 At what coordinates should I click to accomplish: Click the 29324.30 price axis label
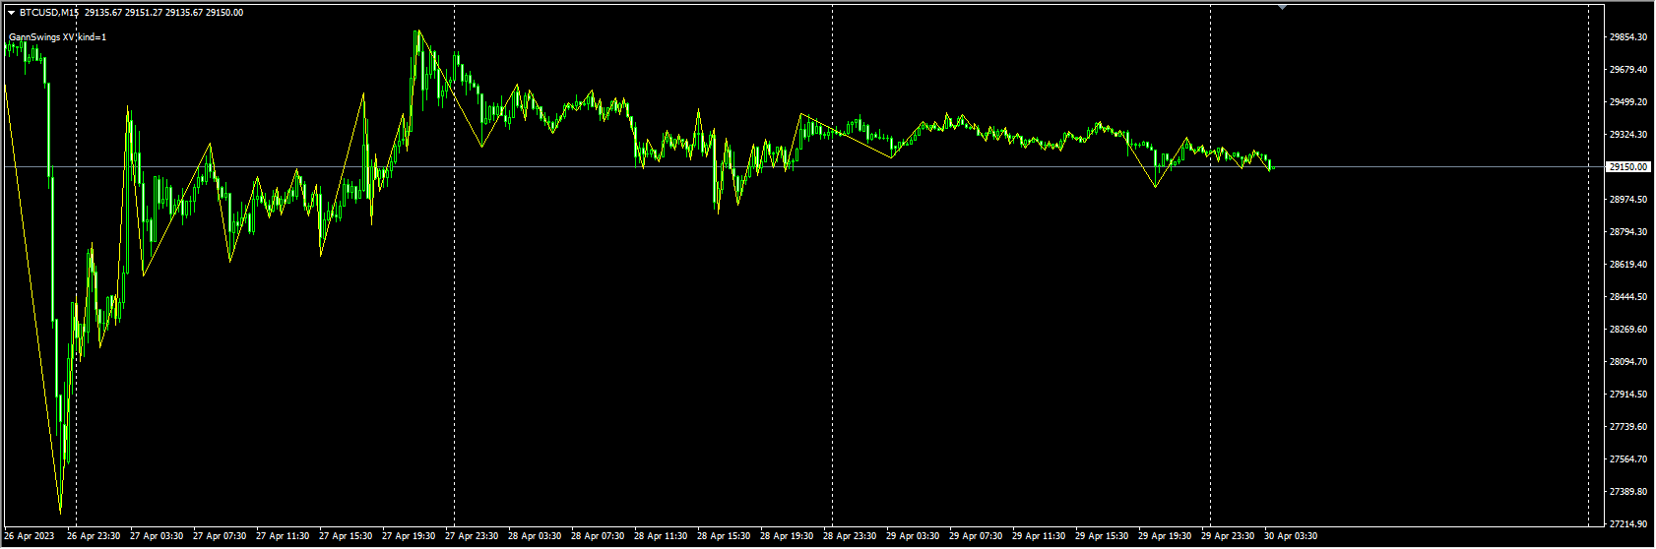[1628, 135]
